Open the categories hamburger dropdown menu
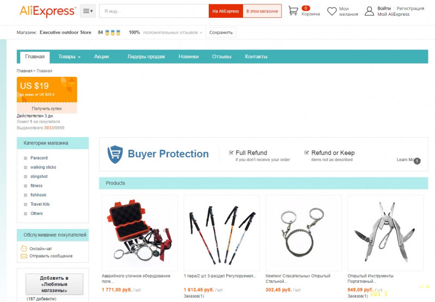Screen dimensions: 435x302 click(88, 11)
